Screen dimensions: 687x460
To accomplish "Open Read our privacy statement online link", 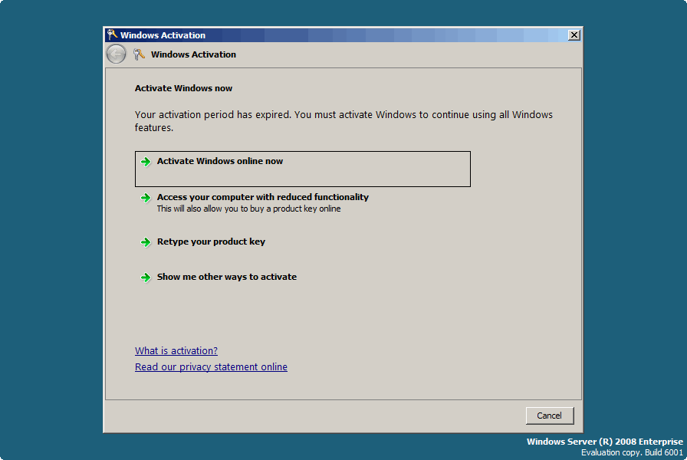I will coord(211,367).
